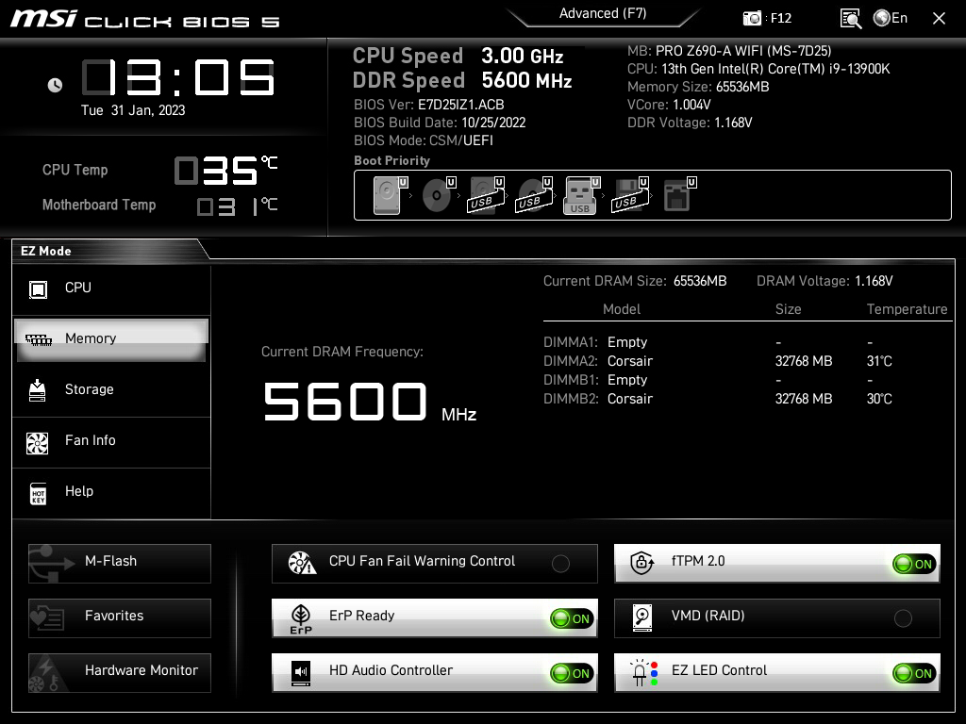The height and width of the screenshot is (724, 966).
Task: Switch to Advanced (F7) mode
Action: [x=603, y=13]
